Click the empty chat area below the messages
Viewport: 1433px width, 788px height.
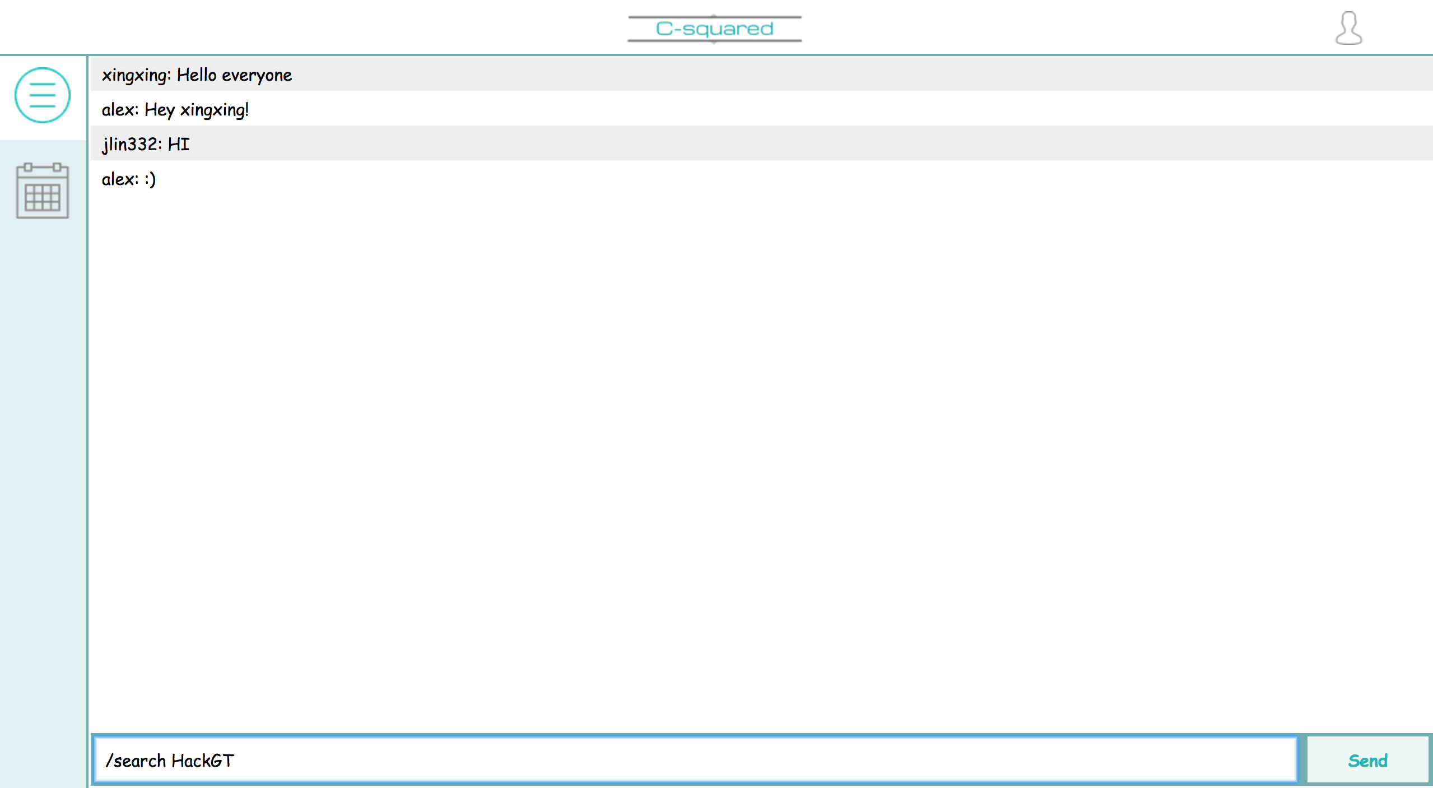[x=762, y=448]
